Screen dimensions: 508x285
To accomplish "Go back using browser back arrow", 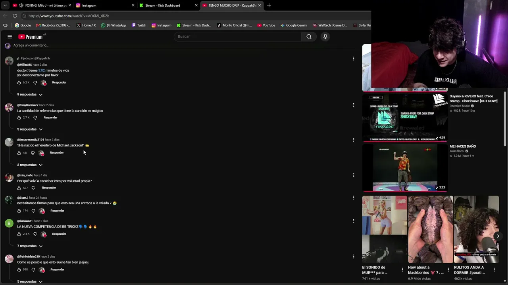I will coord(5,16).
